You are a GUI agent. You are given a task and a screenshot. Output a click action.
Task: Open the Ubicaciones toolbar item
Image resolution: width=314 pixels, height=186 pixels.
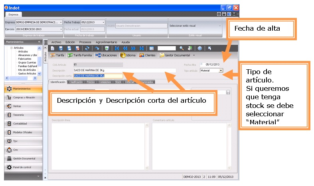(x=106, y=55)
